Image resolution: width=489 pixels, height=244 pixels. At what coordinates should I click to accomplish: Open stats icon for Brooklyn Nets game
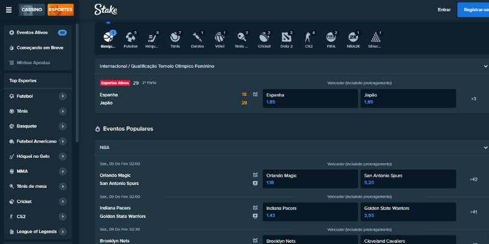pos(255,240)
